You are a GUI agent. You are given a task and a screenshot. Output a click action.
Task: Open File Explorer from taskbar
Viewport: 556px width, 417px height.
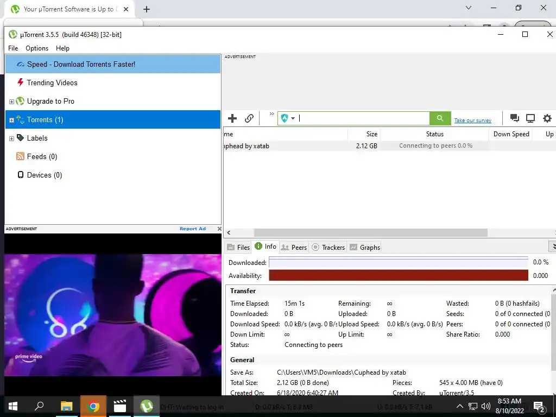[66, 406]
